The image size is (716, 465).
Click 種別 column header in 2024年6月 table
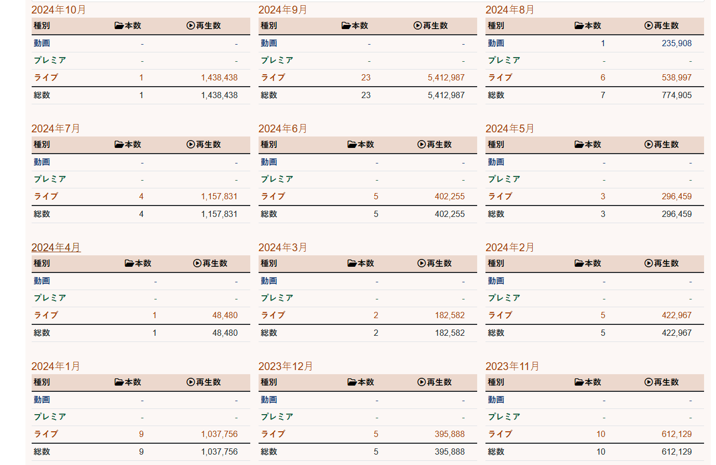268,144
